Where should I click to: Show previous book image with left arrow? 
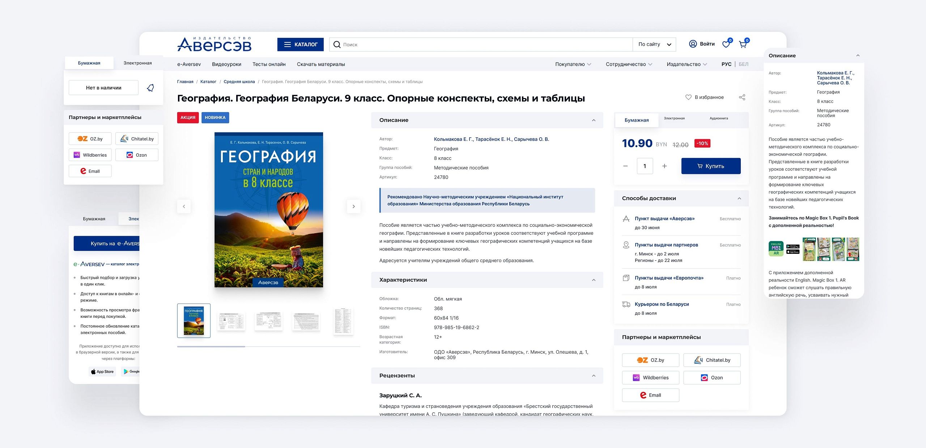pyautogui.click(x=184, y=206)
